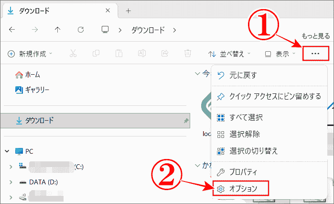Viewport: 334px width, 204px height.
Task: Expand the (C:) drive node
Action: coord(11,167)
